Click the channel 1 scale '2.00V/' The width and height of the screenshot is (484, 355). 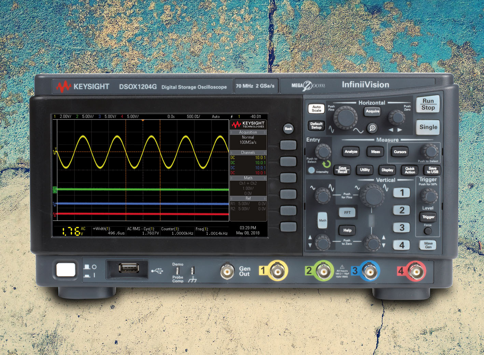click(65, 117)
